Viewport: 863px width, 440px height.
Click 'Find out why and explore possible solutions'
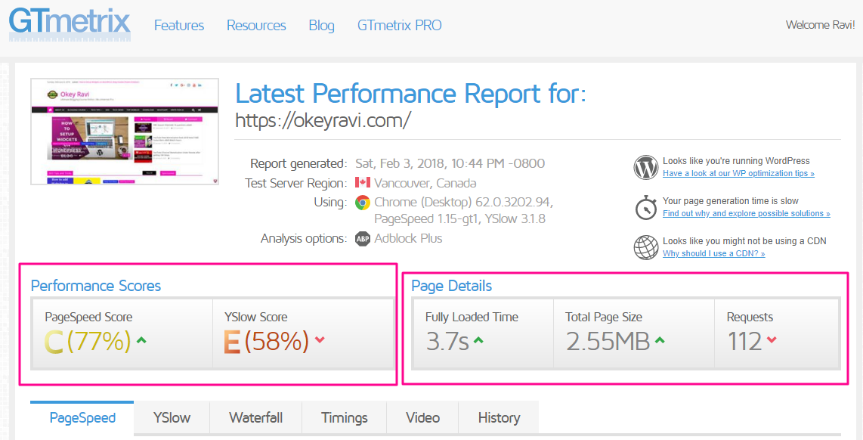point(747,213)
